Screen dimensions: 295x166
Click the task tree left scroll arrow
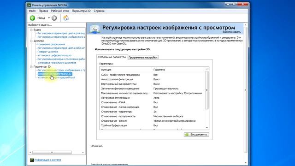pyautogui.click(x=30, y=152)
